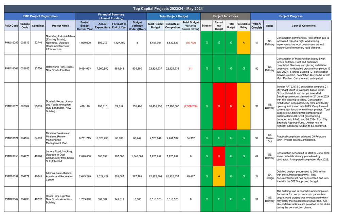337x216 pixels.
Task: Select the 'Work % Complete' column header
Action: coord(257,25)
